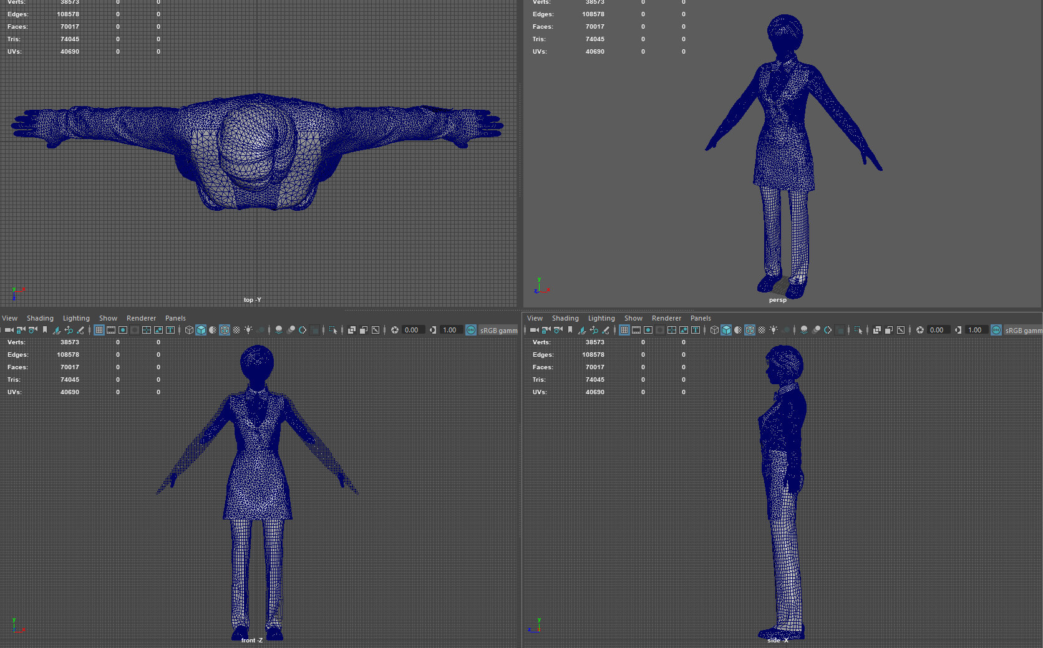Toggle grid display in front view panel
1043x648 pixels.
[x=99, y=330]
